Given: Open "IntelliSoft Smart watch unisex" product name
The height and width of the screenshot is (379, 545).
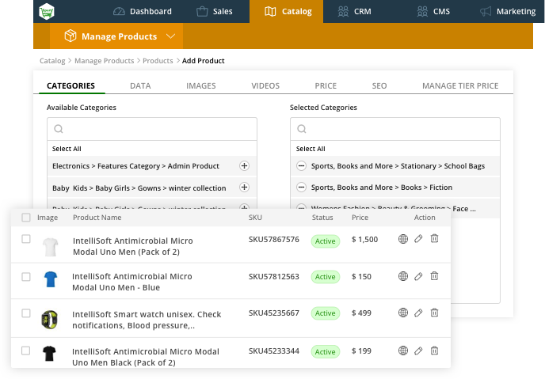Looking at the screenshot, I should coord(147,320).
